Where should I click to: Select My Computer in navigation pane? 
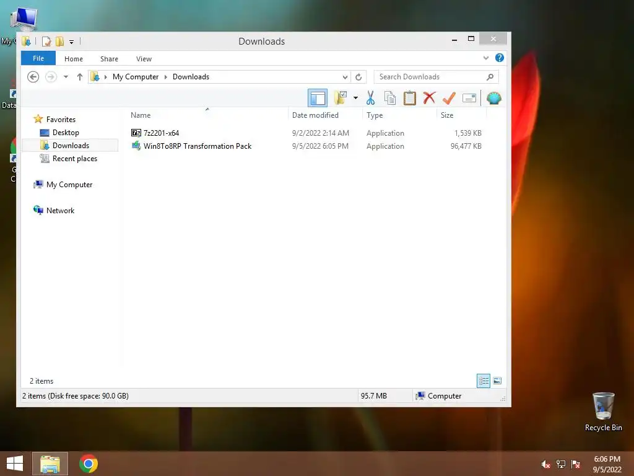(69, 185)
